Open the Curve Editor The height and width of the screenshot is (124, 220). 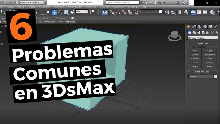click(x=199, y=12)
